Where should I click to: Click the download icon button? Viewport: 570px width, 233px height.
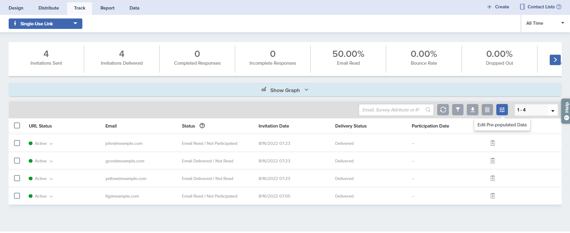click(x=472, y=110)
